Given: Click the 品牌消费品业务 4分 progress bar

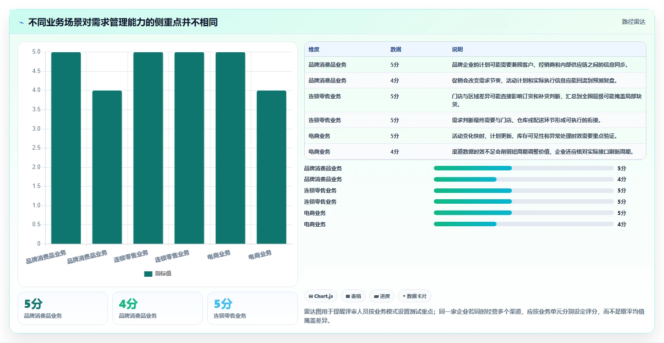Looking at the screenshot, I should click(x=524, y=179).
